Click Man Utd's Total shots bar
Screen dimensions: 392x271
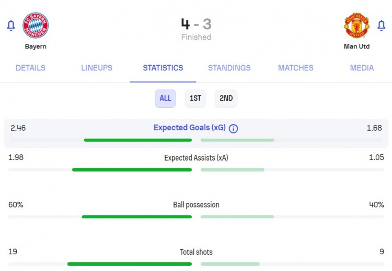coord(230,264)
